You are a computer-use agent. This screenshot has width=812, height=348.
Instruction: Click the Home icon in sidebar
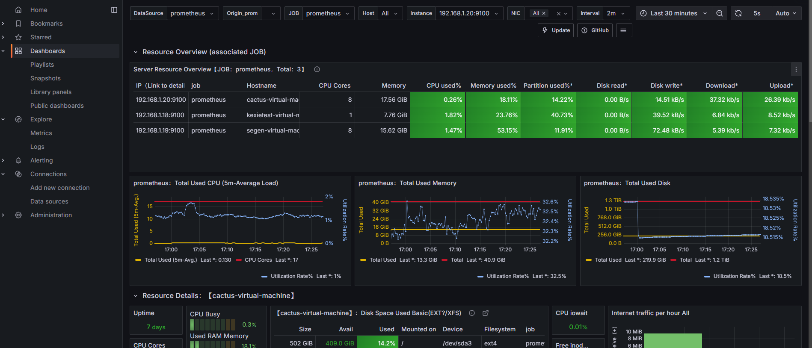(18, 10)
